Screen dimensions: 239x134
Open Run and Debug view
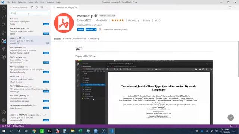coord(4,32)
